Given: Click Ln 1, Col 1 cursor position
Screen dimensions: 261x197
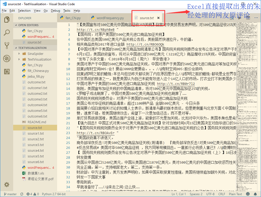Looking at the screenshot, I should [x=179, y=194].
